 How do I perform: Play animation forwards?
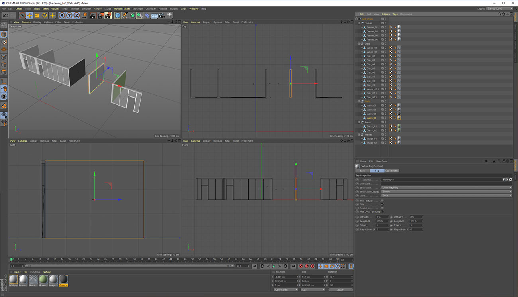[274, 266]
